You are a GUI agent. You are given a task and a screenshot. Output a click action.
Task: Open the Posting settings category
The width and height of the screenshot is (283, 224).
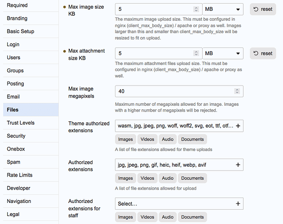[x=31, y=84]
